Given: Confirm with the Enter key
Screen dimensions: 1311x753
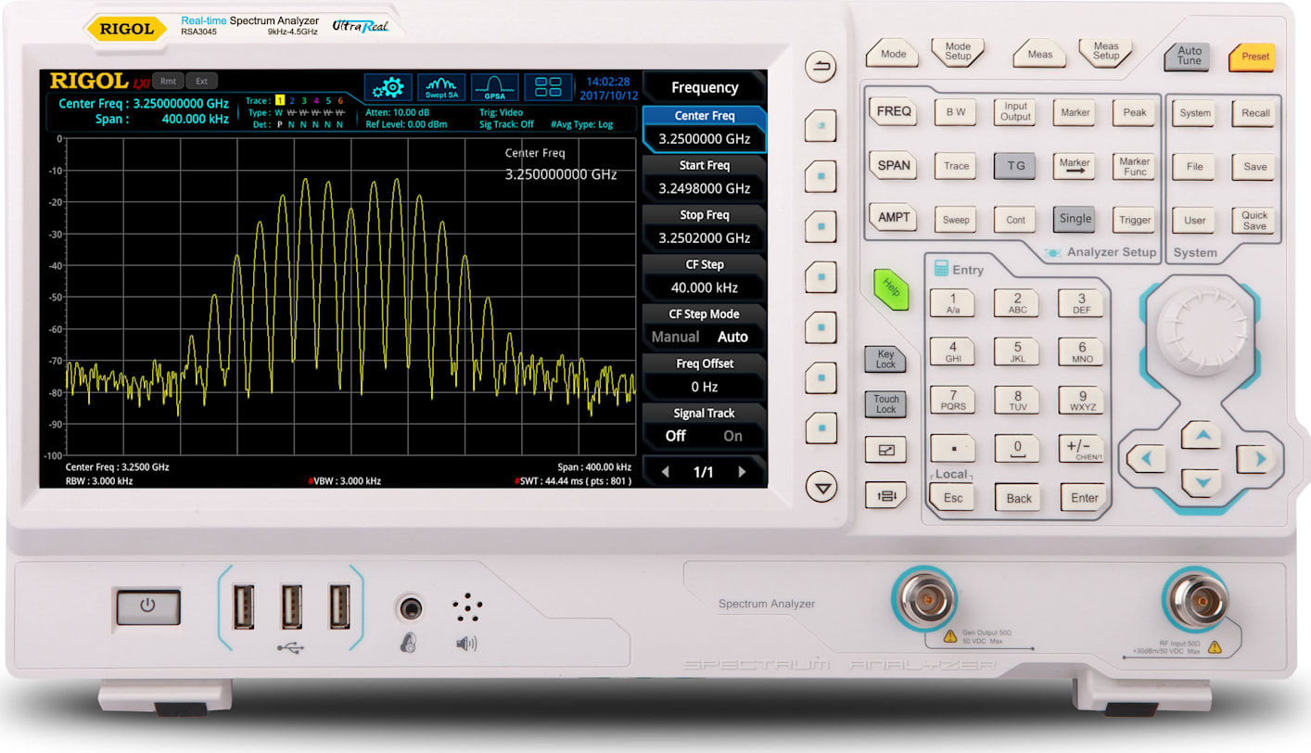Looking at the screenshot, I should click(x=1083, y=498).
